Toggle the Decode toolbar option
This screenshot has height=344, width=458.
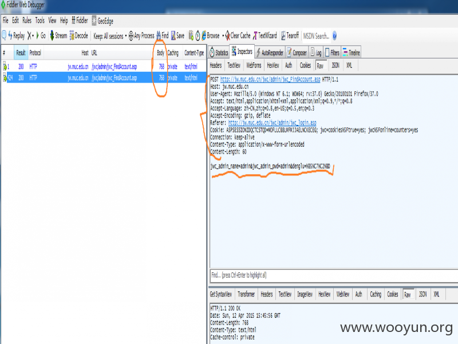[78, 36]
